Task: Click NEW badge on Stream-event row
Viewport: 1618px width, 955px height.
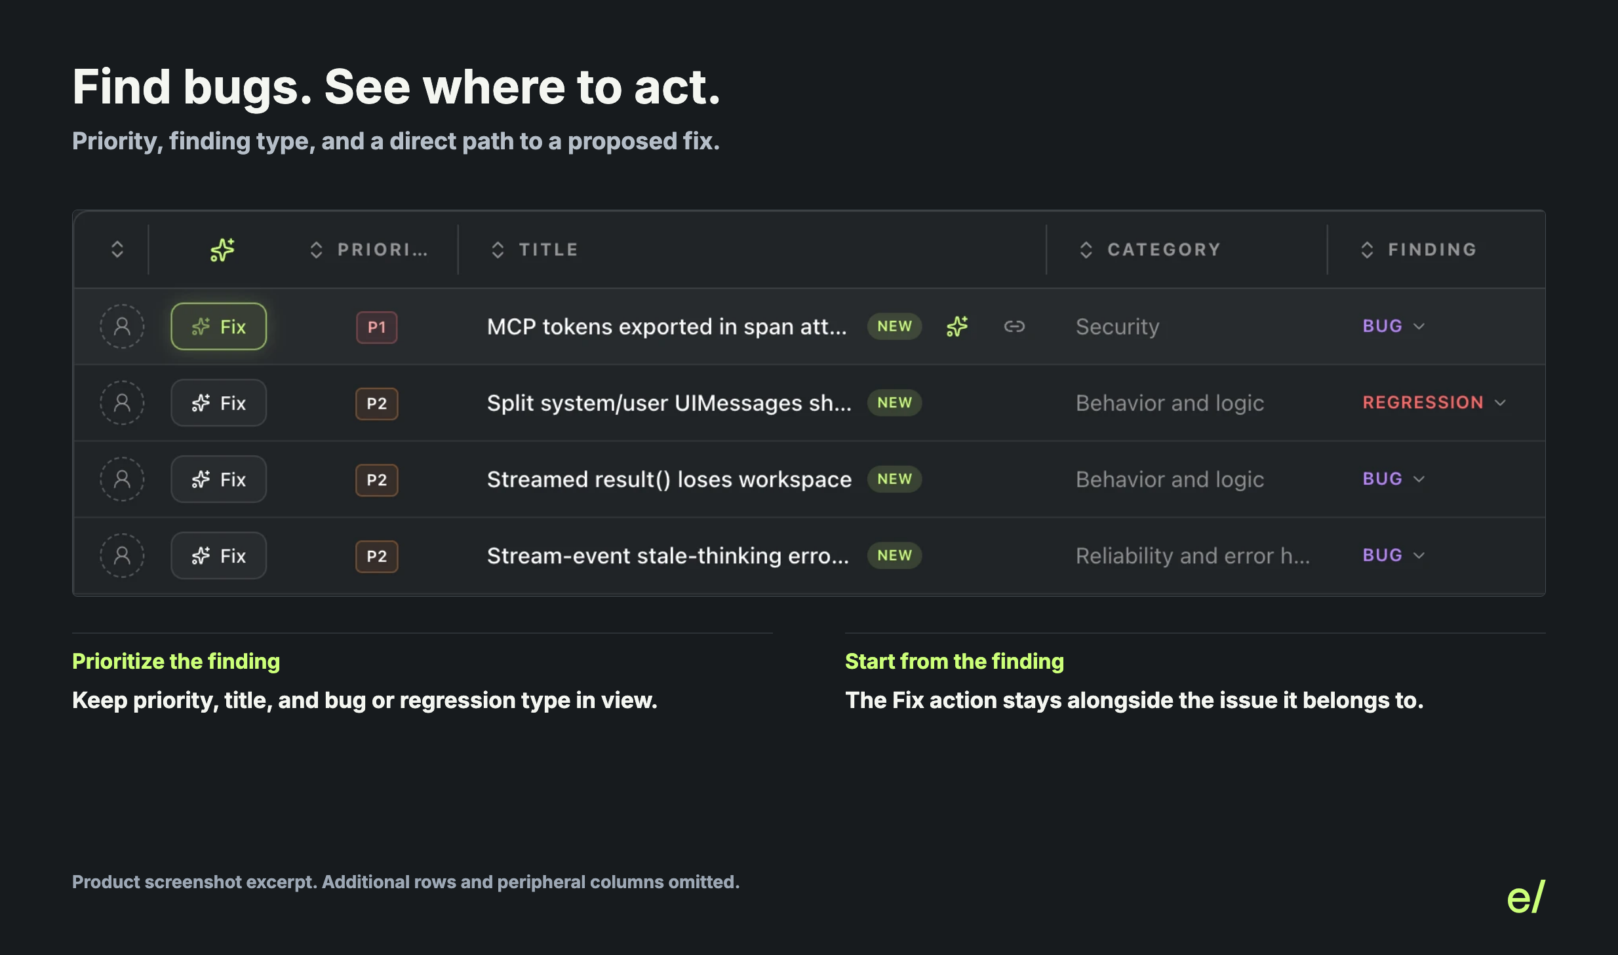Action: pos(894,555)
